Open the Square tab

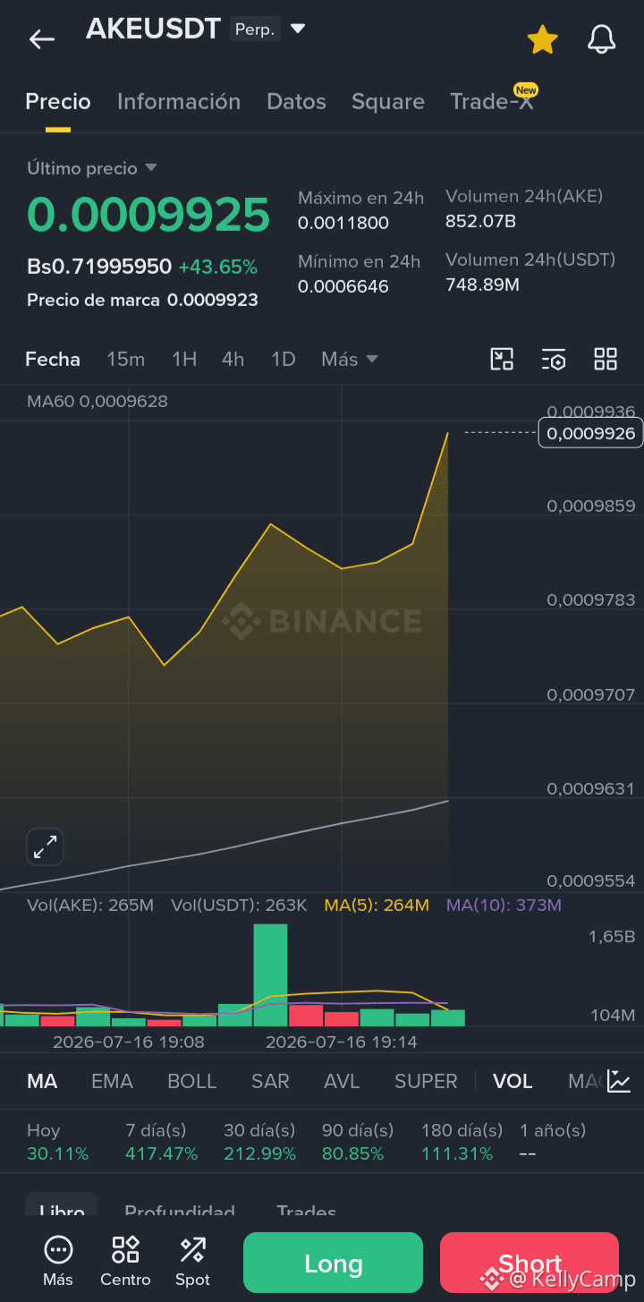tap(388, 101)
